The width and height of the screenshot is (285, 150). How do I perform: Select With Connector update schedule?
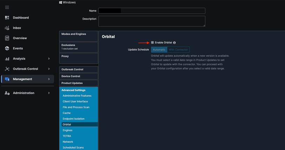coord(178,50)
